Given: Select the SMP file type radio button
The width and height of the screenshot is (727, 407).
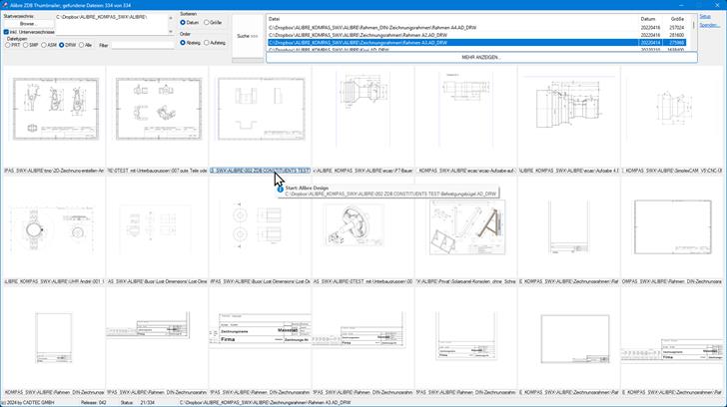Looking at the screenshot, I should (26, 45).
